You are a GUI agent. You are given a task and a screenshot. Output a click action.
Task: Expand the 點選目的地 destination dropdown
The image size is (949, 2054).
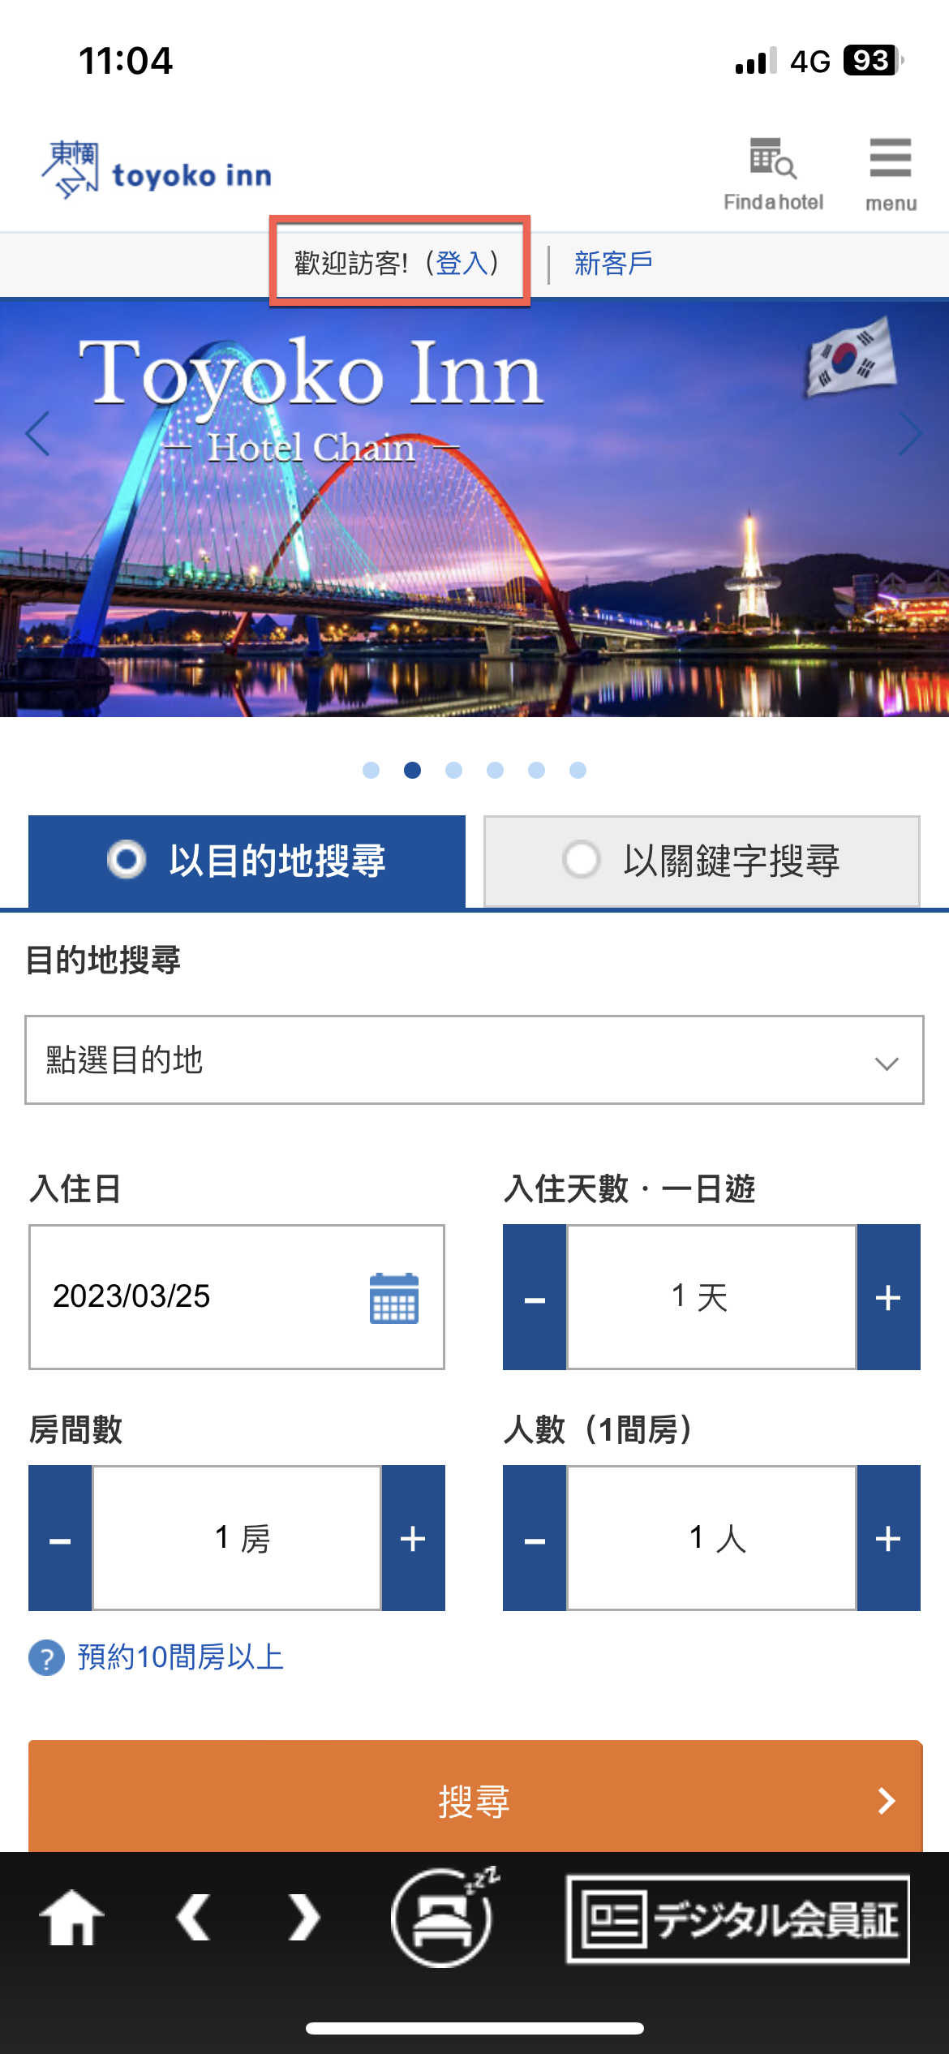474,1060
